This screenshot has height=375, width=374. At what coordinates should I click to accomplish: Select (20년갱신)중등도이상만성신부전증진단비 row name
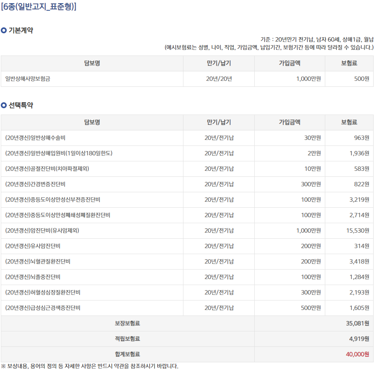click(x=53, y=199)
